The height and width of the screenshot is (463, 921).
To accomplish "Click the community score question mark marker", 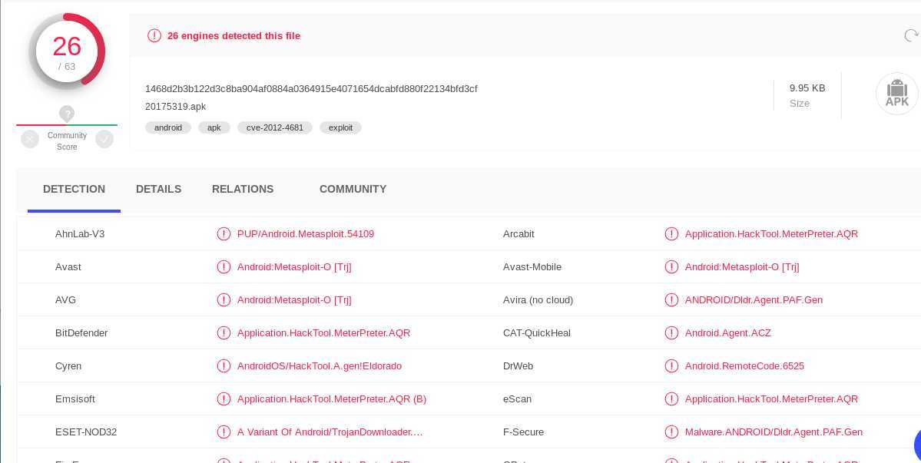I will pos(67,114).
